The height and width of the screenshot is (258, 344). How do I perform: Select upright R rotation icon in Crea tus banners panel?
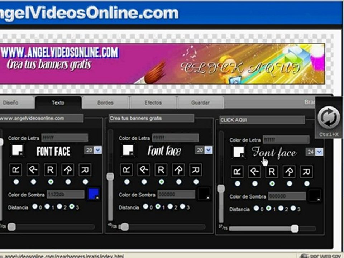coord(161,169)
